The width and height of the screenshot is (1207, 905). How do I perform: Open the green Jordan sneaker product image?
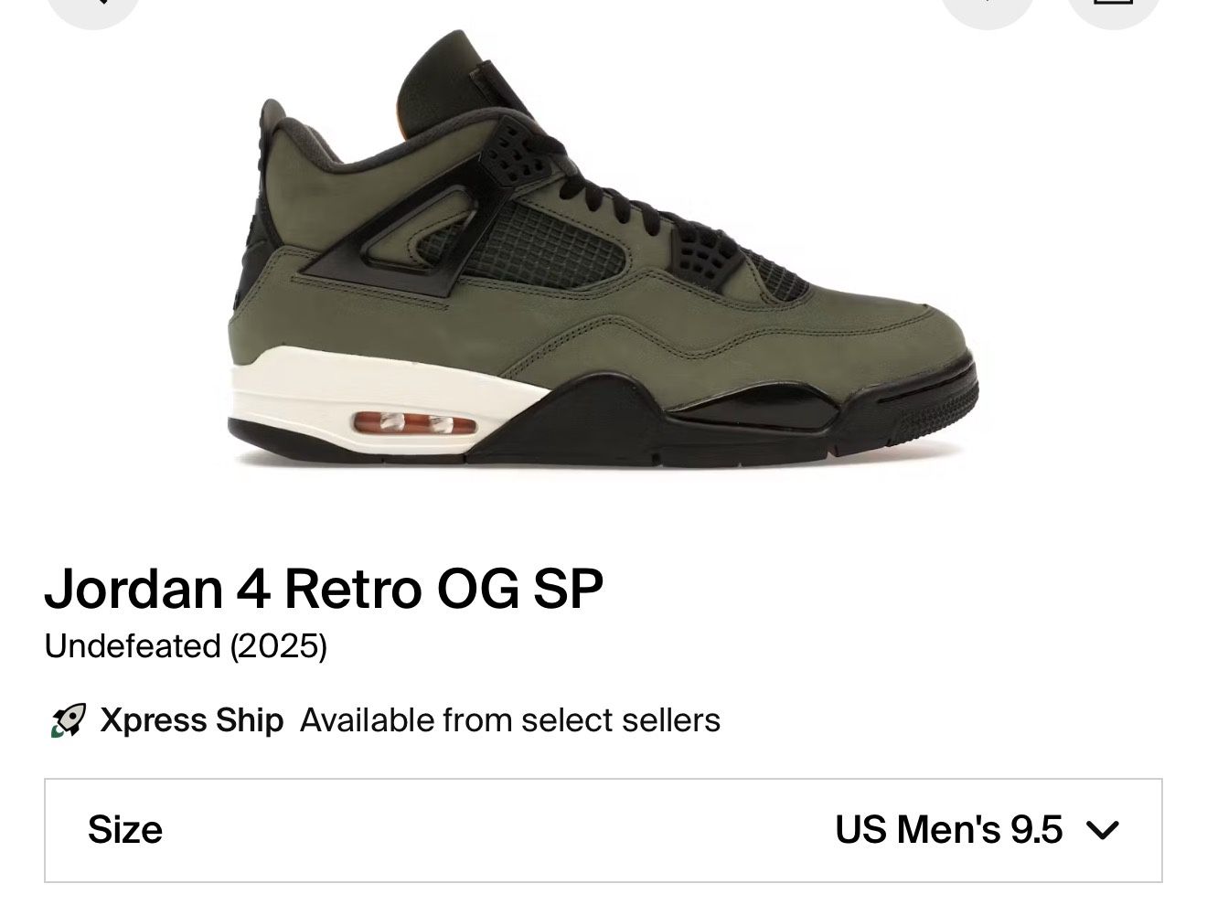(x=603, y=247)
